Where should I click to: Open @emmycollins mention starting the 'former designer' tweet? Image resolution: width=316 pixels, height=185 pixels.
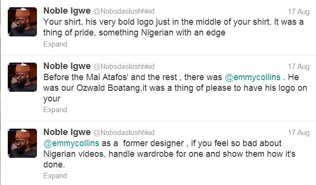tap(71, 143)
